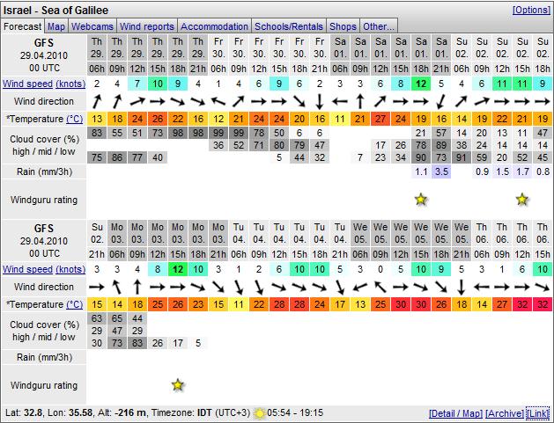Click the 1.1 rain value for Sa 01. 18h
554x423 pixels.
[x=421, y=171]
